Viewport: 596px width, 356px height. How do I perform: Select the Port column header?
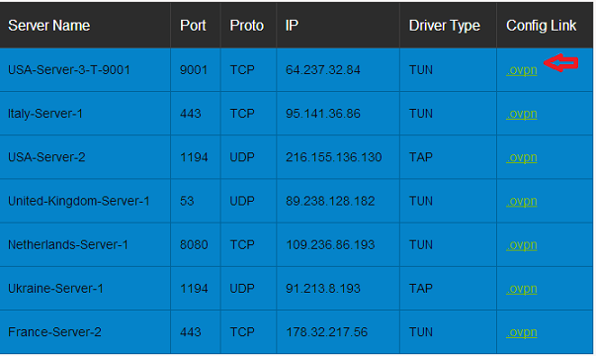(x=193, y=26)
